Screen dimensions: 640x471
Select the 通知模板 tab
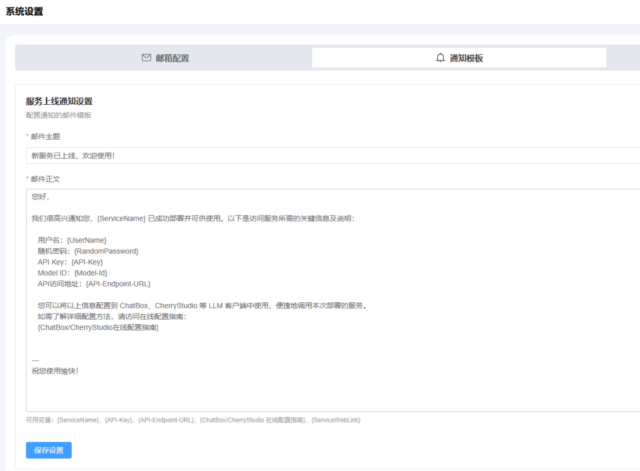click(459, 58)
